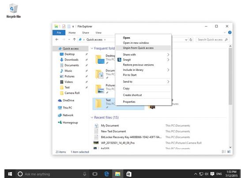Switch to the View ribbon tab
This screenshot has height=178, width=241.
(x=98, y=33)
